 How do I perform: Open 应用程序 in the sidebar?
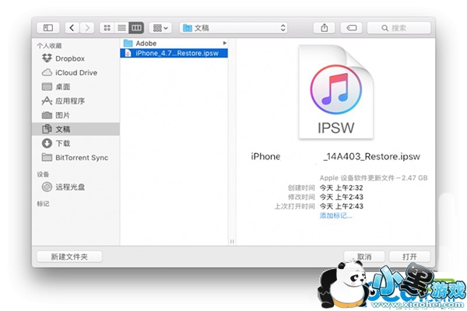[75, 101]
